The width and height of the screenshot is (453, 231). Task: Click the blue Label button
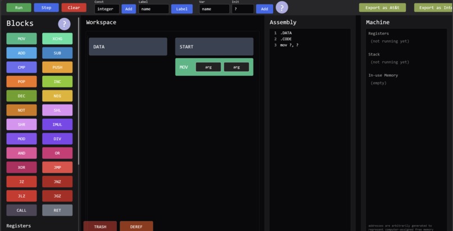click(182, 9)
